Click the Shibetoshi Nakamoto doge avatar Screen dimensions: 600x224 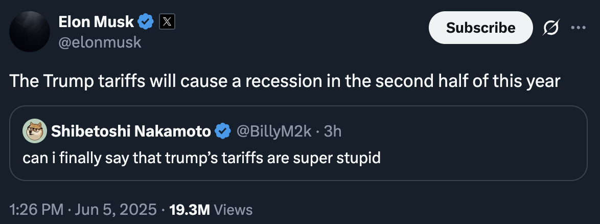[35, 131]
